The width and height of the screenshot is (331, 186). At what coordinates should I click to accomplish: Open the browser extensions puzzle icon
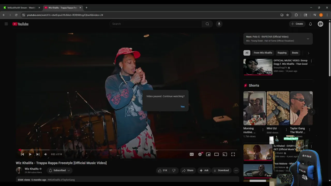pyautogui.click(x=296, y=15)
